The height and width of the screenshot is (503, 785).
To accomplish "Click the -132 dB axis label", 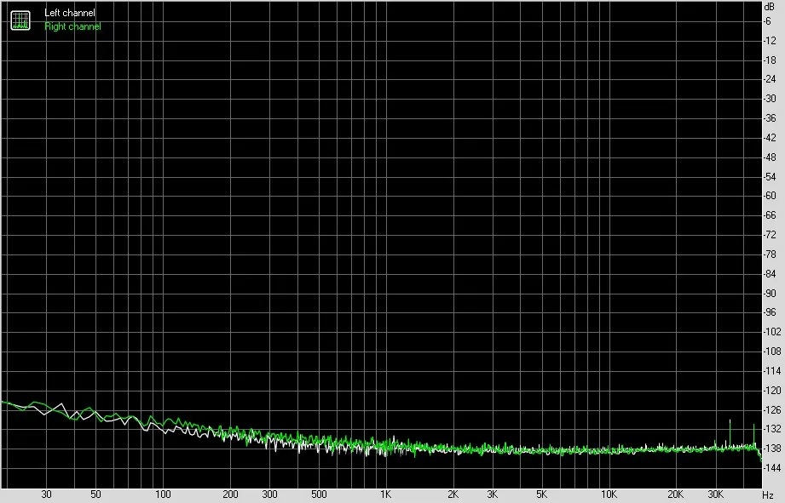I will (771, 428).
